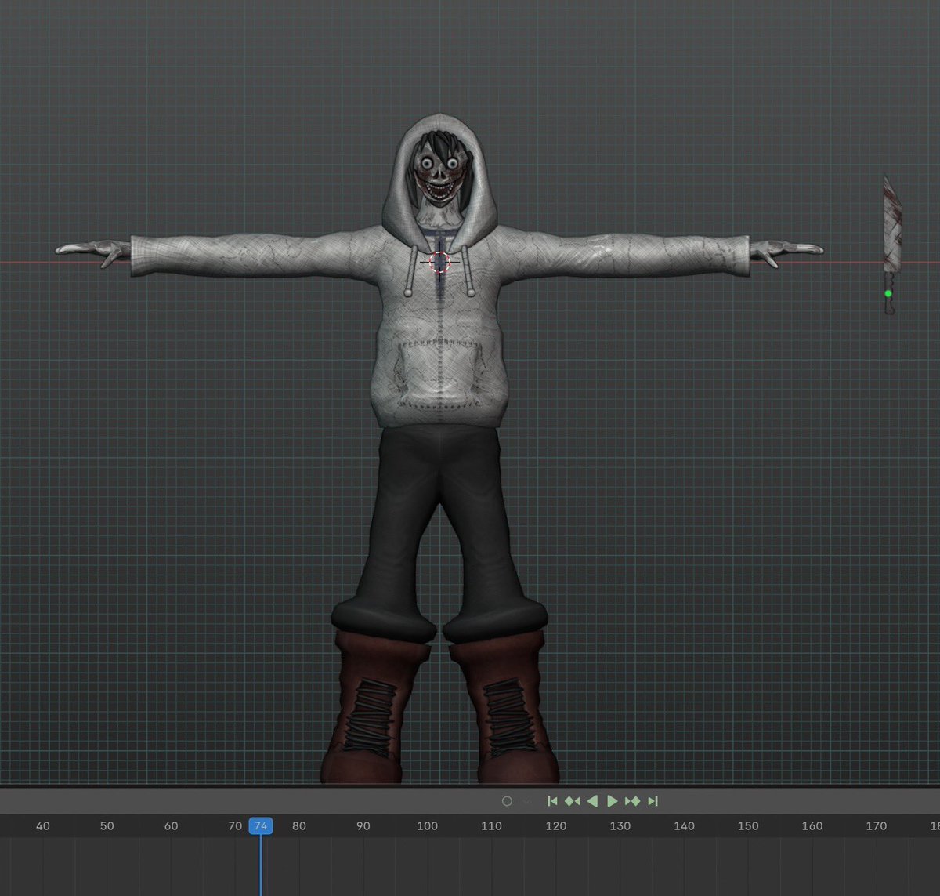Open the auto keyframing options dropdown

point(526,801)
